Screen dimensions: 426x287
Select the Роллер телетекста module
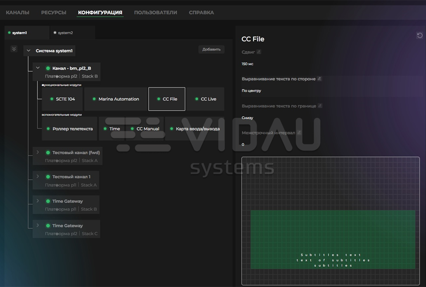pos(69,129)
